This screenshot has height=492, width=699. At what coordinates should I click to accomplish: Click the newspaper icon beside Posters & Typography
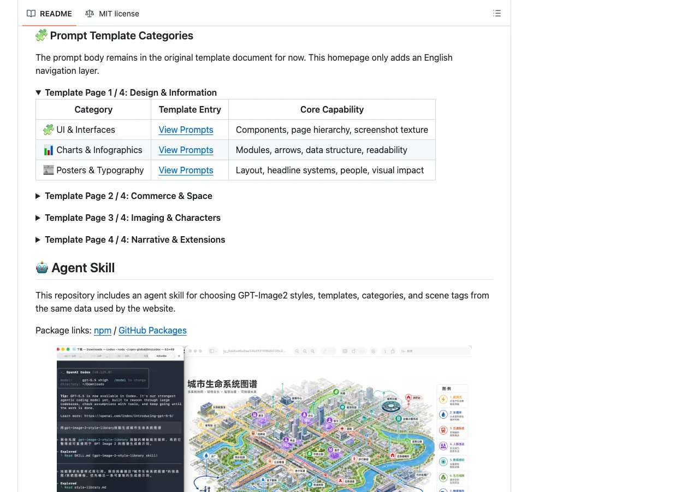(49, 170)
